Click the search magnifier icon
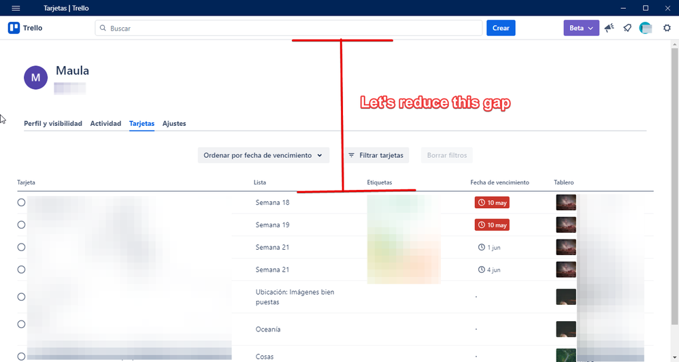 point(103,28)
